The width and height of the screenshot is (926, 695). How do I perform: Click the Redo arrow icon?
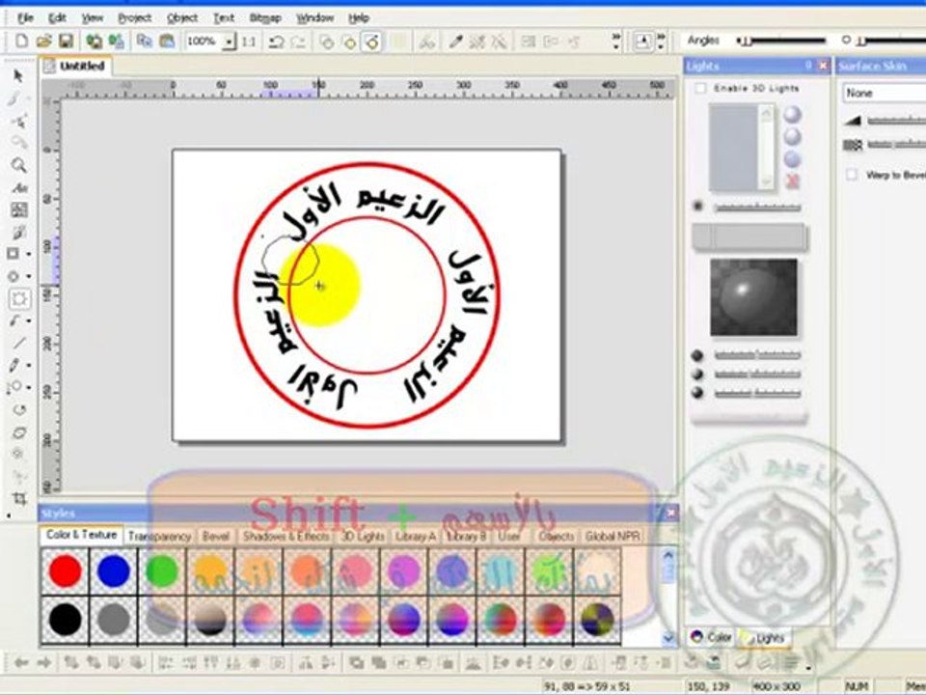tap(298, 42)
